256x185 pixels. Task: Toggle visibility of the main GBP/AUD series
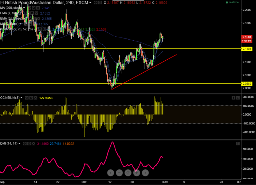coord(95,3)
